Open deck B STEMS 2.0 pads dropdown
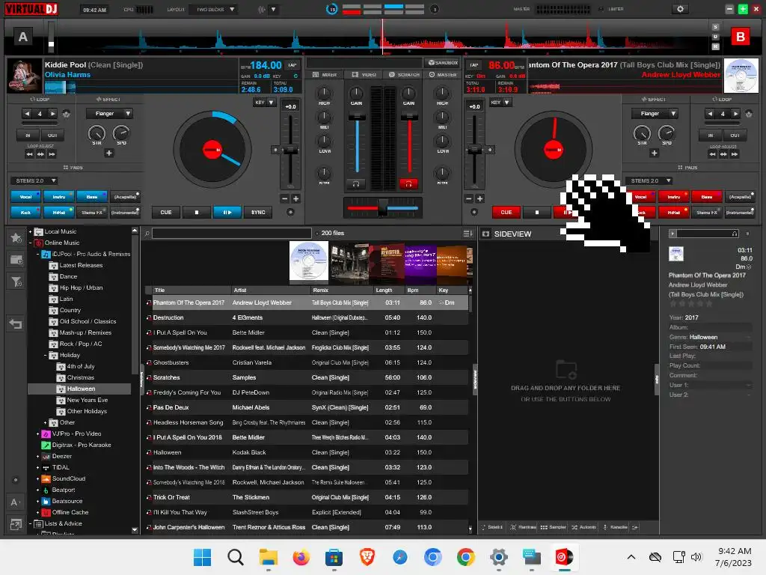The height and width of the screenshot is (575, 766). coord(649,181)
